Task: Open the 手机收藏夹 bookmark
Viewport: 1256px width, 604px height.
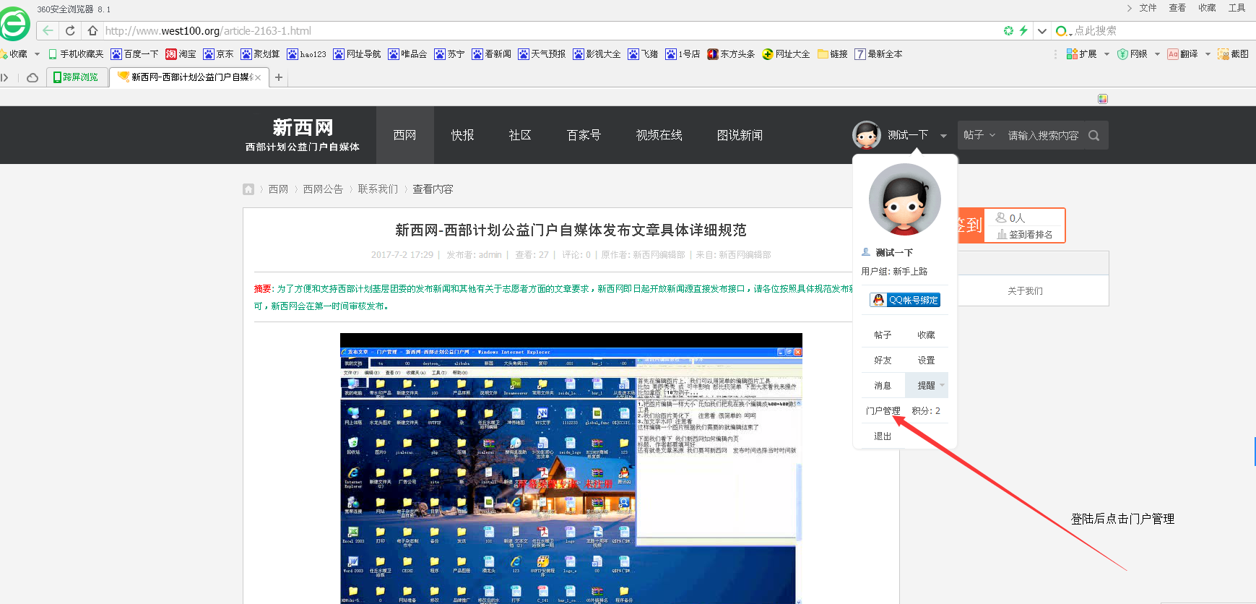Action: pyautogui.click(x=76, y=54)
